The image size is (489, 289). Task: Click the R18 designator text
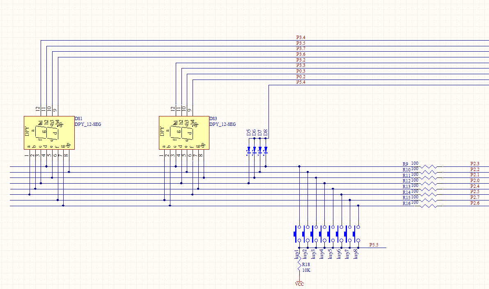click(306, 264)
